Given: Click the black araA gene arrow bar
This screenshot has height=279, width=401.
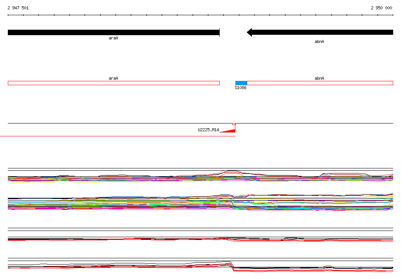Looking at the screenshot, I should point(114,32).
